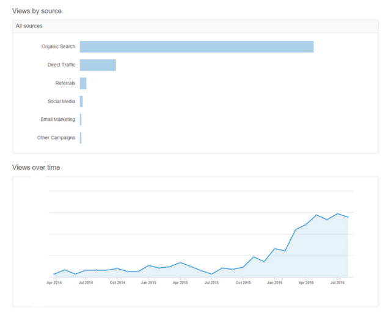Image resolution: width=391 pixels, height=316 pixels.
Task: Click the Views by source heading
Action: (37, 11)
